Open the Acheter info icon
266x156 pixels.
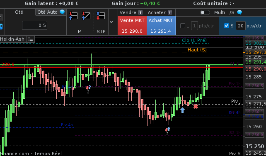(170, 12)
